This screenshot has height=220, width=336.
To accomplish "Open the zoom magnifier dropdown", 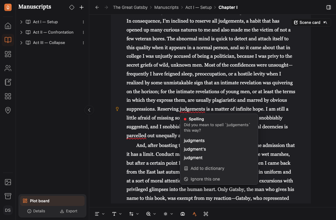I will [x=151, y=214].
